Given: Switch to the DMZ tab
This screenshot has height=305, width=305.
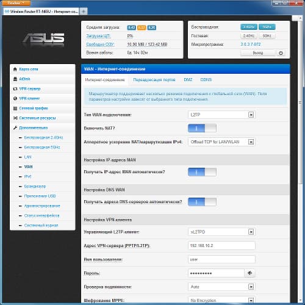Looking at the screenshot, I should [x=188, y=80].
